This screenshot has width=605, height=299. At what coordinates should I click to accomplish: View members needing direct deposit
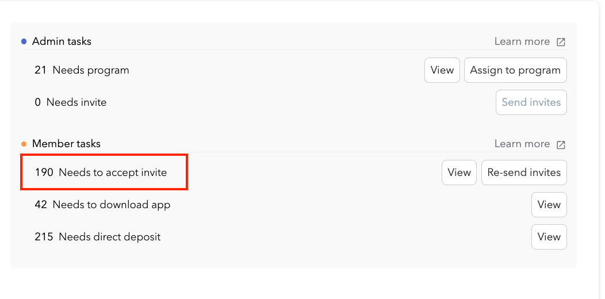tap(549, 237)
